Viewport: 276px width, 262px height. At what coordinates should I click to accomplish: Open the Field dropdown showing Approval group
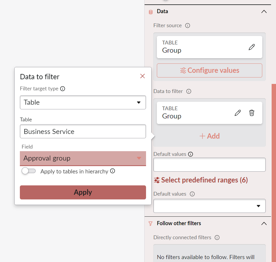[x=83, y=158]
